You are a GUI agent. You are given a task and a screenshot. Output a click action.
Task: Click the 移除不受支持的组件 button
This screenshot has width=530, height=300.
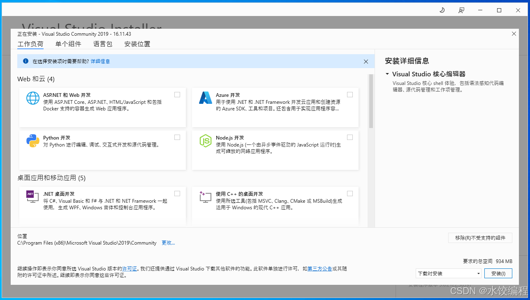pos(480,238)
